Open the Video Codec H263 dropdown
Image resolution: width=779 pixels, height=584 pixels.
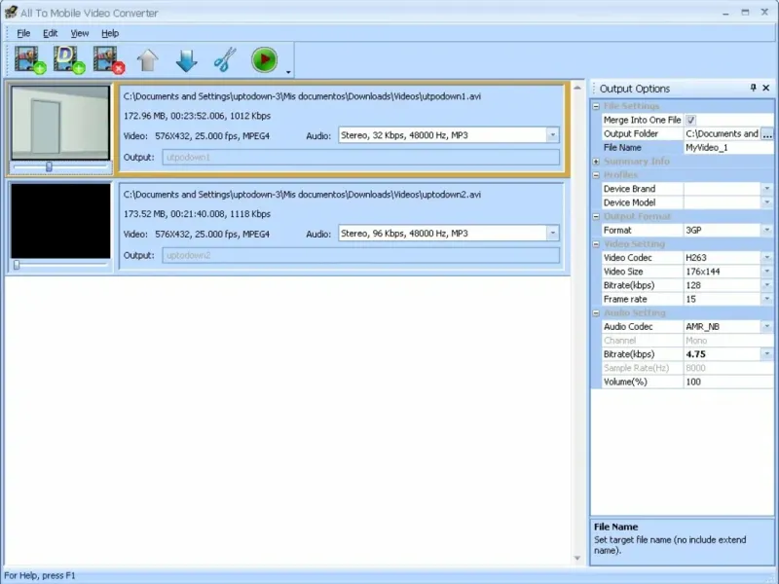click(x=766, y=258)
